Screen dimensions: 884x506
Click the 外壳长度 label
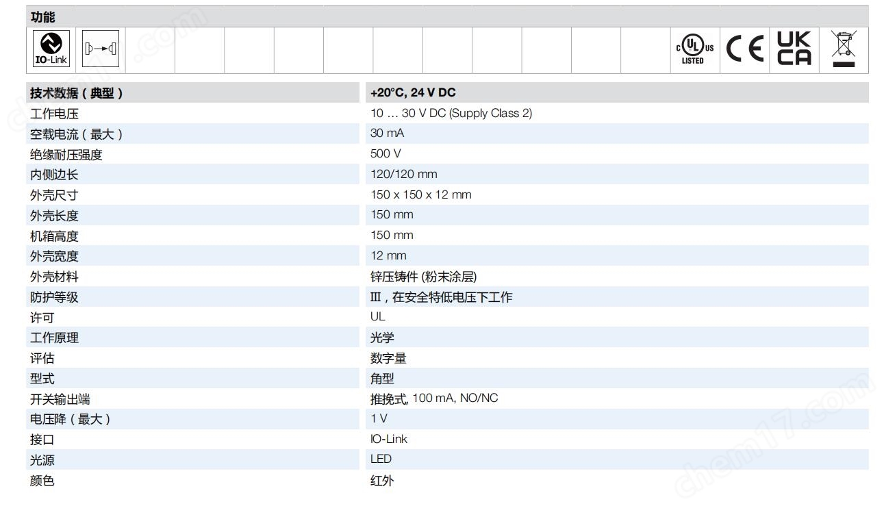[x=54, y=216]
